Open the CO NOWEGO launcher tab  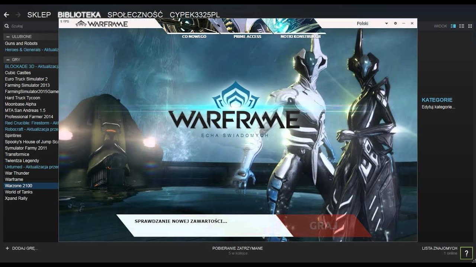[x=194, y=37]
